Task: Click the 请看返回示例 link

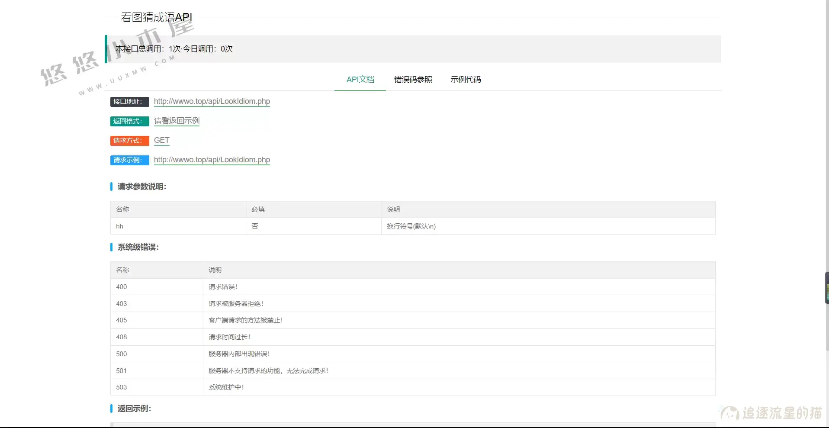Action: 176,121
